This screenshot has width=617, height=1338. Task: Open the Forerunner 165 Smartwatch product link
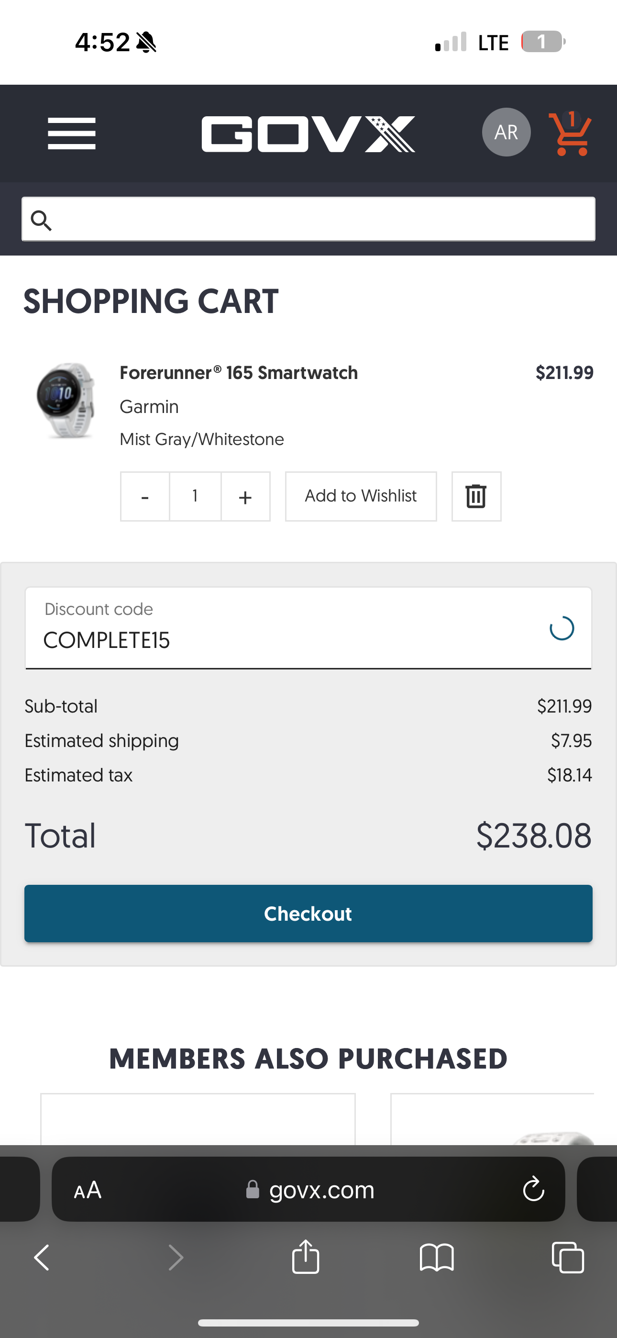coord(238,372)
